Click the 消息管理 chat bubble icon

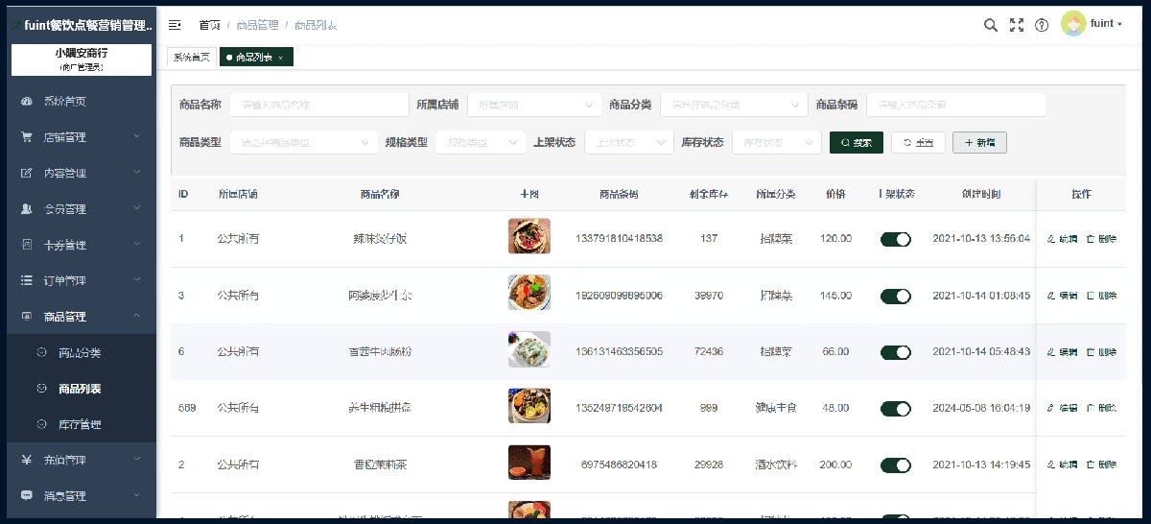pyautogui.click(x=27, y=496)
